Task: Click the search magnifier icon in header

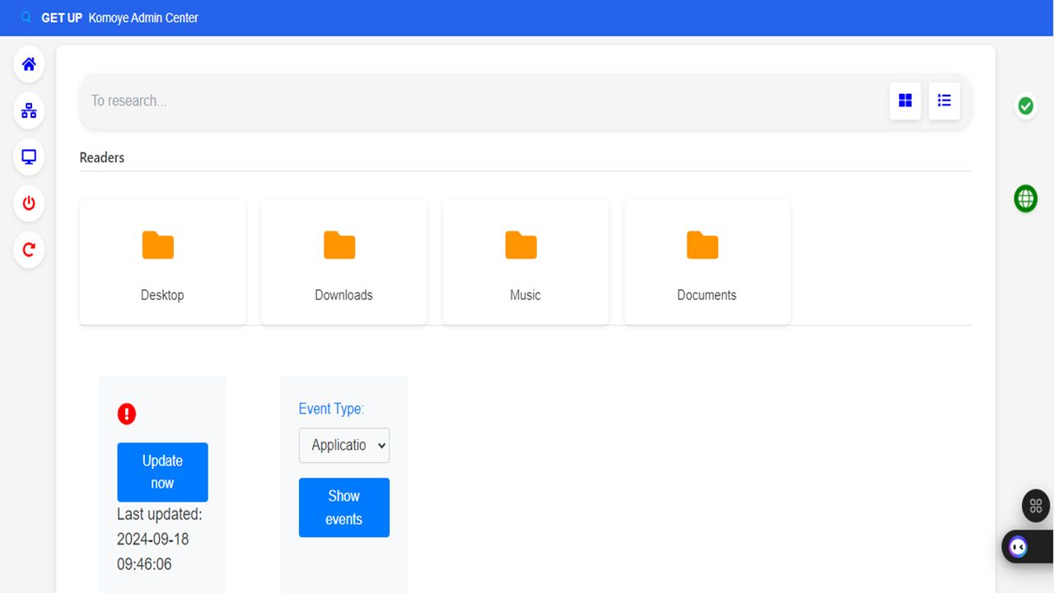Action: point(26,17)
